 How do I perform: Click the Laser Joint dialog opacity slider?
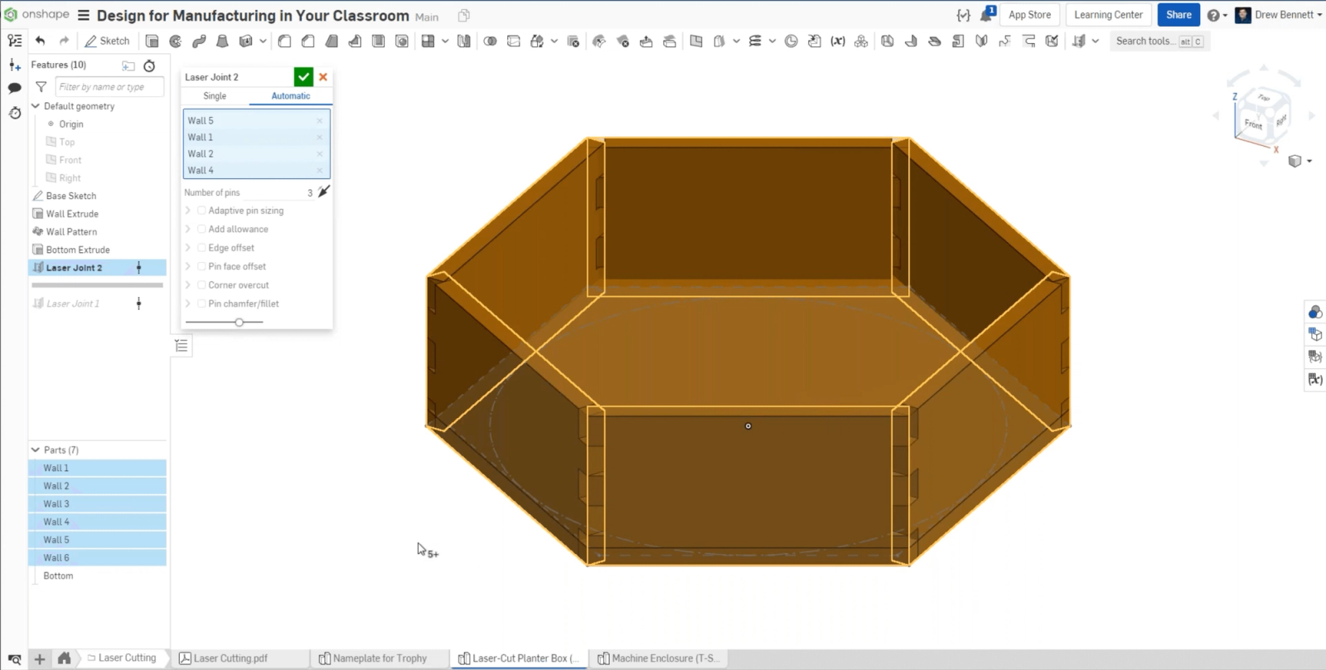(239, 322)
